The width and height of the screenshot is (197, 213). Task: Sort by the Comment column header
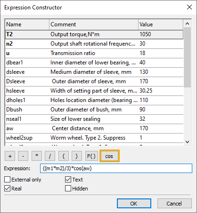point(94,24)
